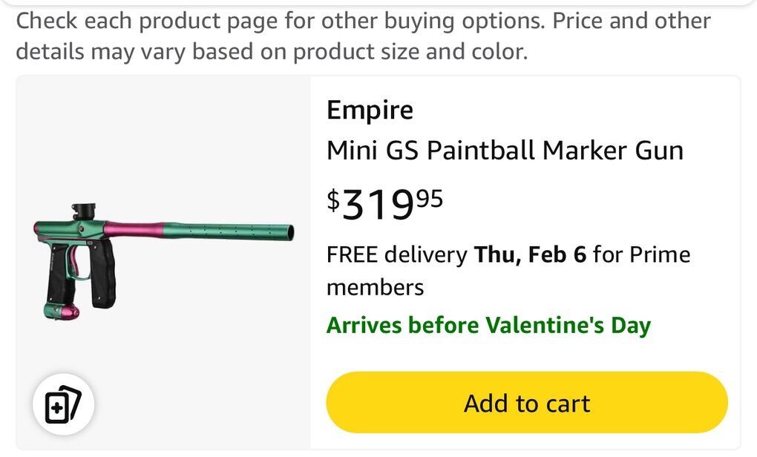Select the Empire brand name
Viewport: 757px width, 457px height.
370,111
